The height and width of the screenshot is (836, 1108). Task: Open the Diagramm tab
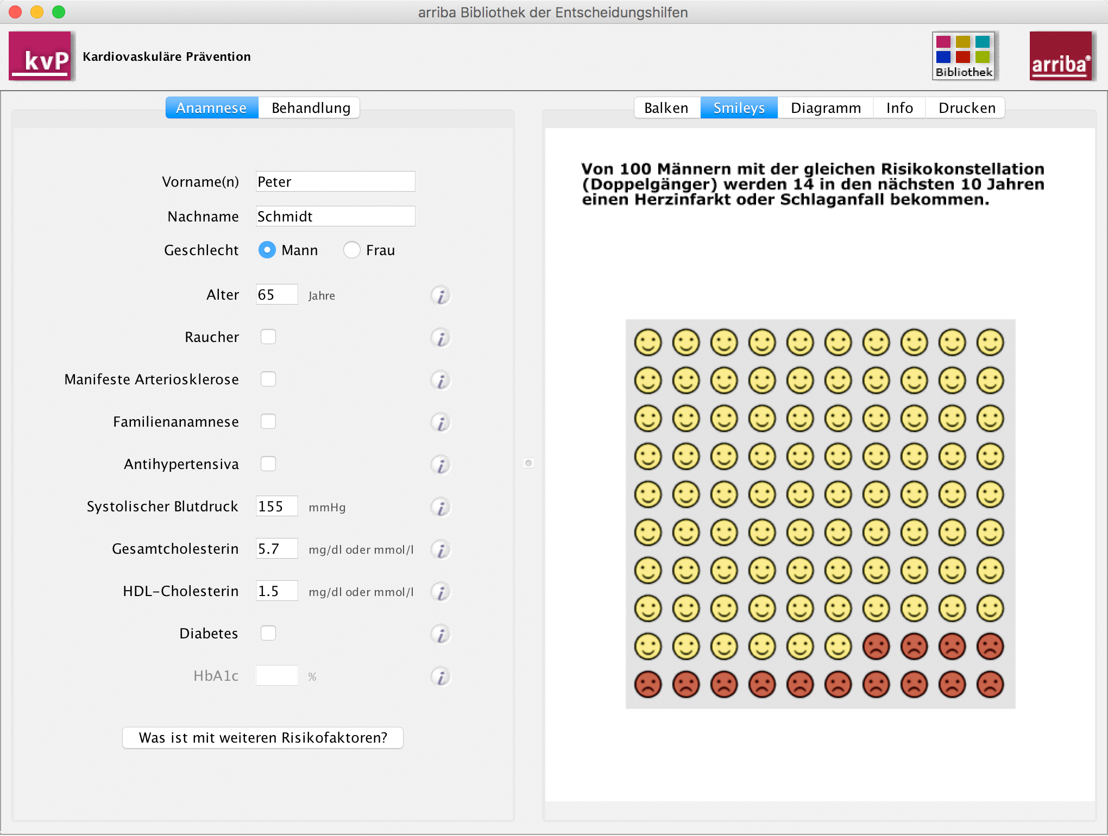point(826,108)
